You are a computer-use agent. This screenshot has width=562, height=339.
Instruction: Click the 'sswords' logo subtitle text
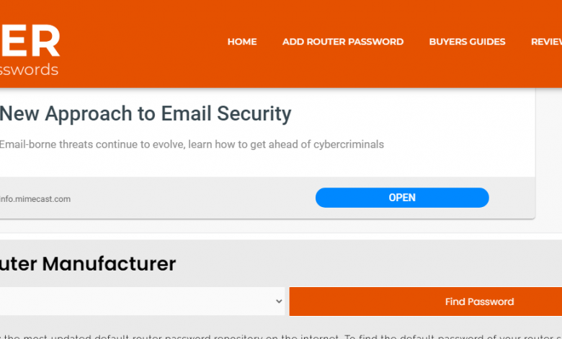[29, 69]
